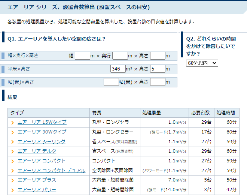This screenshot has height=195, width=247.
Task: Open the エアーリア デルタ link
Action: click(x=37, y=151)
